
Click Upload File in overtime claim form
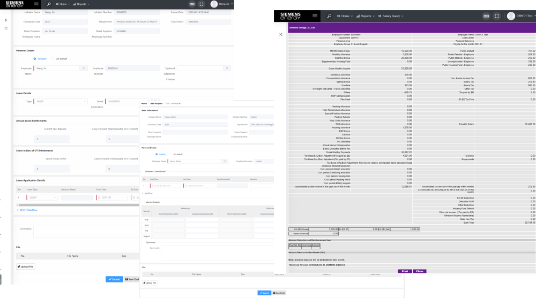(x=150, y=282)
